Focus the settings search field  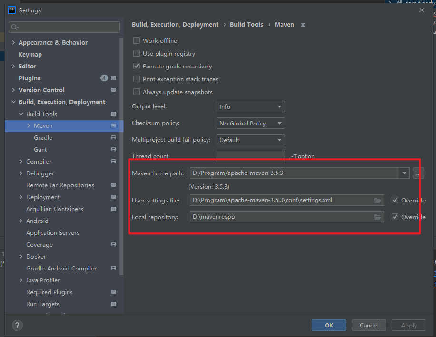click(x=64, y=27)
